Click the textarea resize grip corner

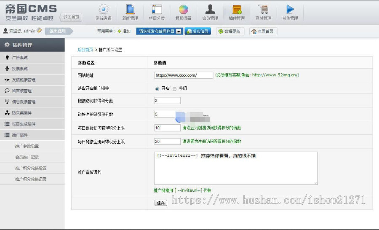pos(316,183)
